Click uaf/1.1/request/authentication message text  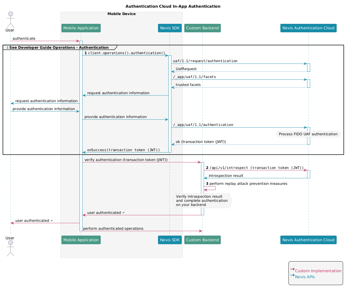(x=205, y=61)
